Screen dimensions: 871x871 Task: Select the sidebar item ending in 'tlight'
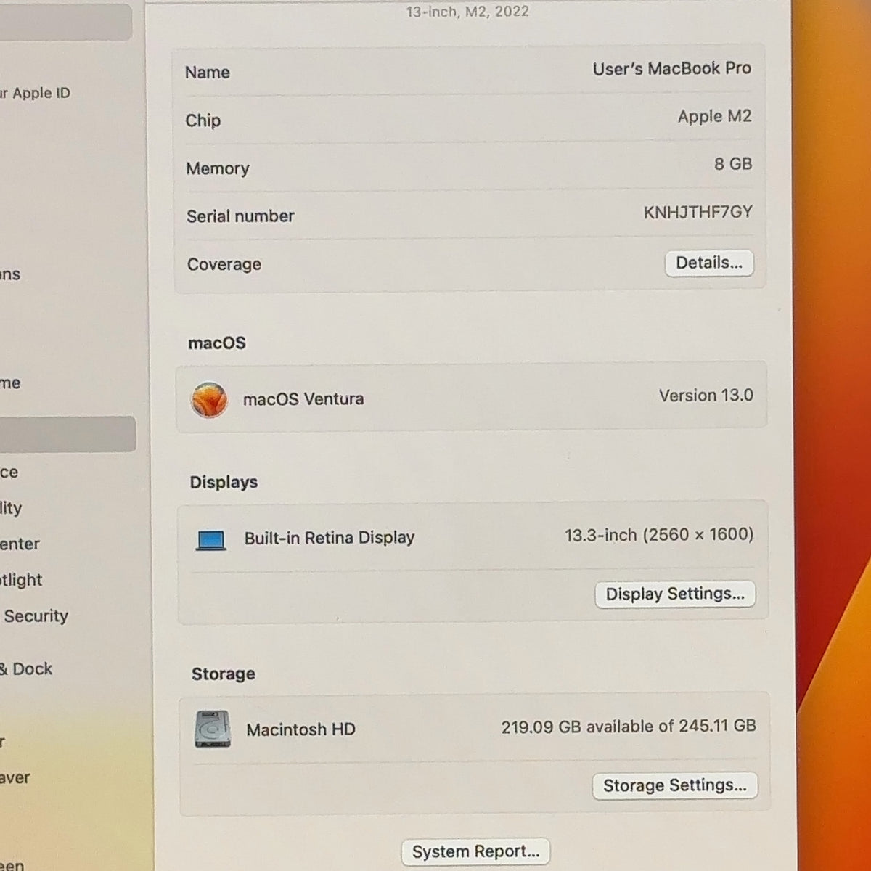coord(22,580)
